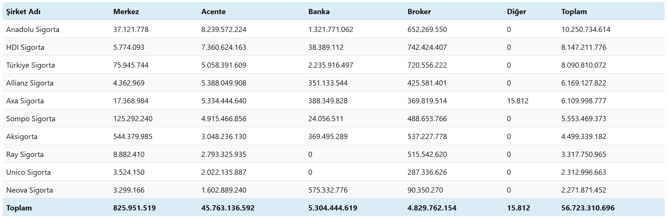Click Neova Sigorta's Banka value 575.332.776
The height and width of the screenshot is (219, 668).
[x=328, y=190]
